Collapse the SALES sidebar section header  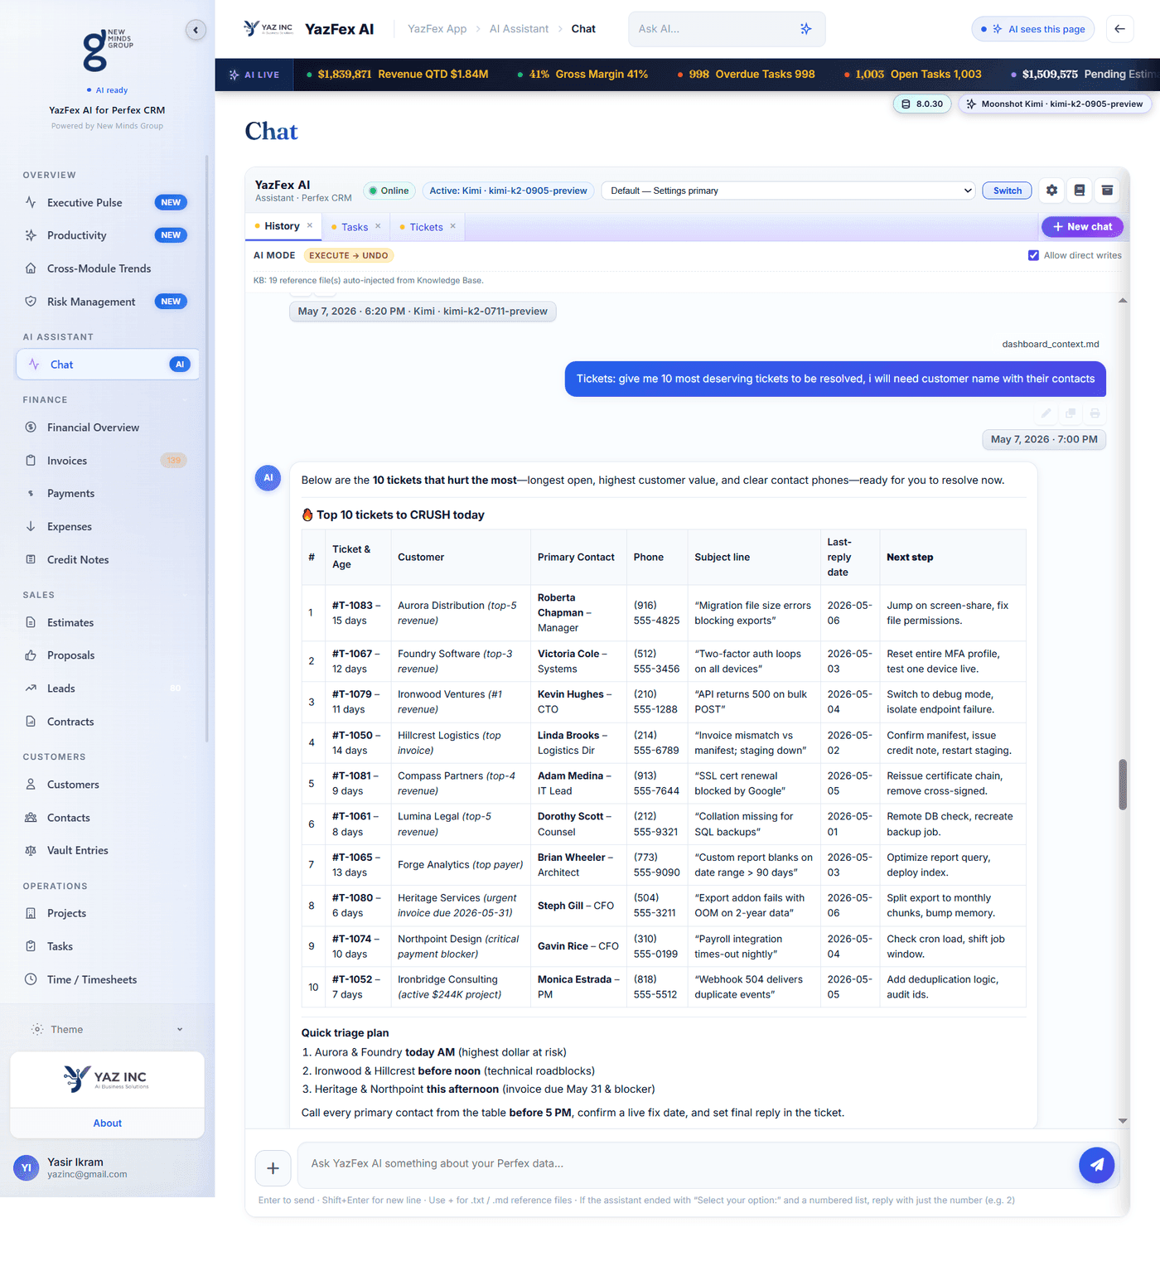point(104,595)
